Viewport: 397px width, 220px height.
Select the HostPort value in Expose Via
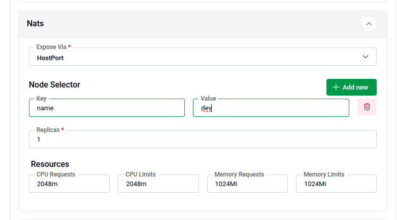50,58
